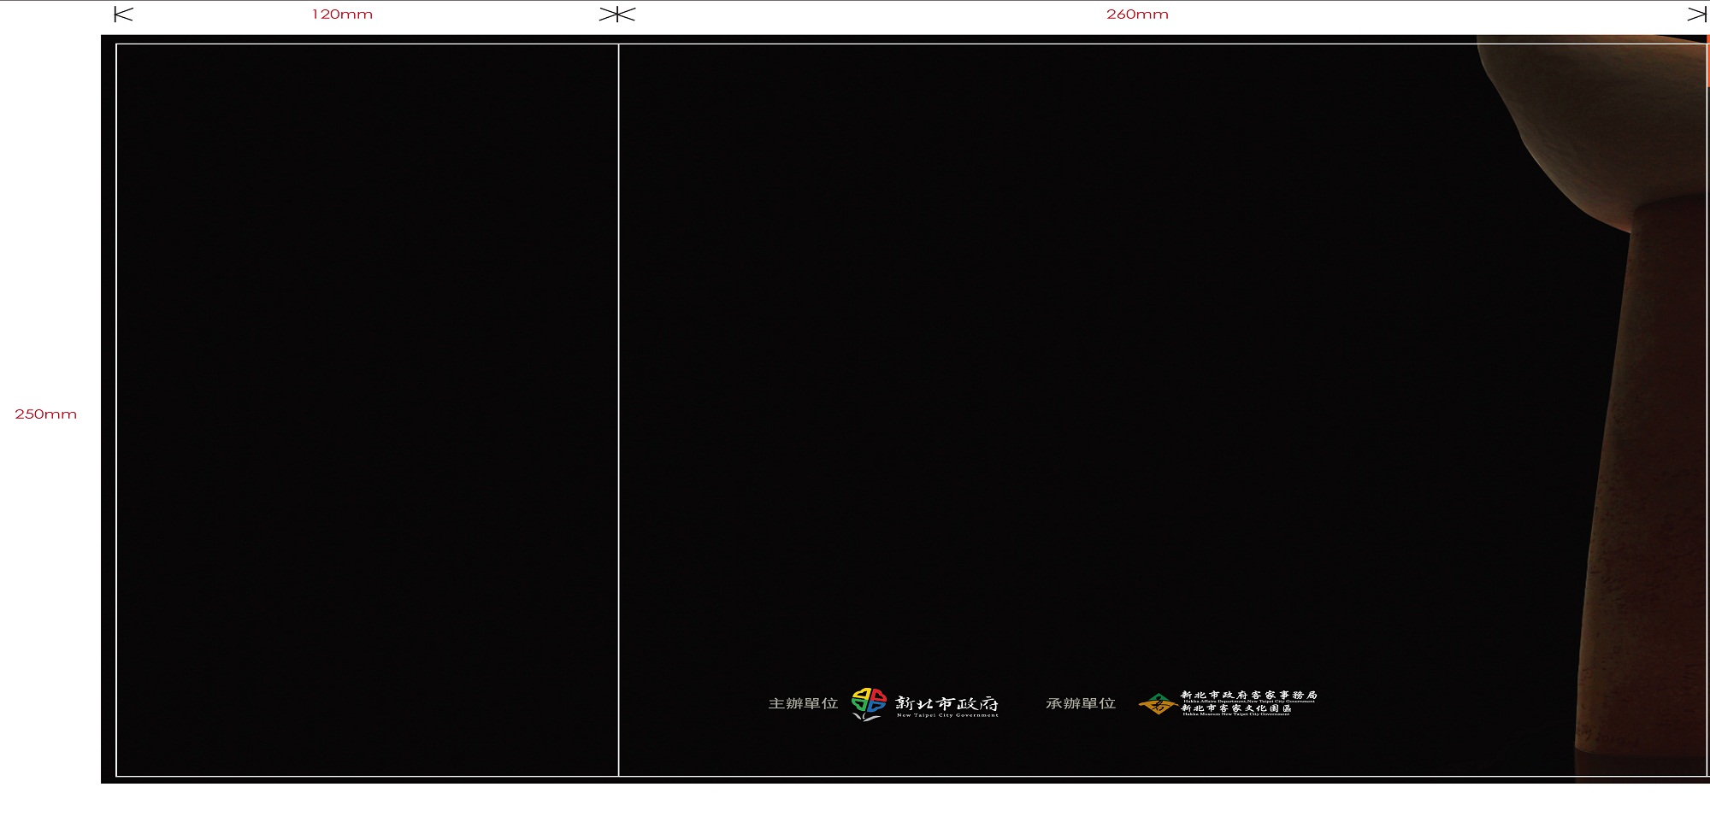Click the 承辦單位 co-organizer label
The width and height of the screenshot is (1710, 834).
(x=1081, y=703)
